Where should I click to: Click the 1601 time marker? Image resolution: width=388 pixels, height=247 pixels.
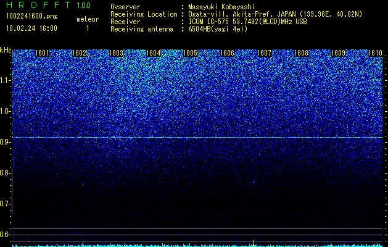pyautogui.click(x=42, y=53)
